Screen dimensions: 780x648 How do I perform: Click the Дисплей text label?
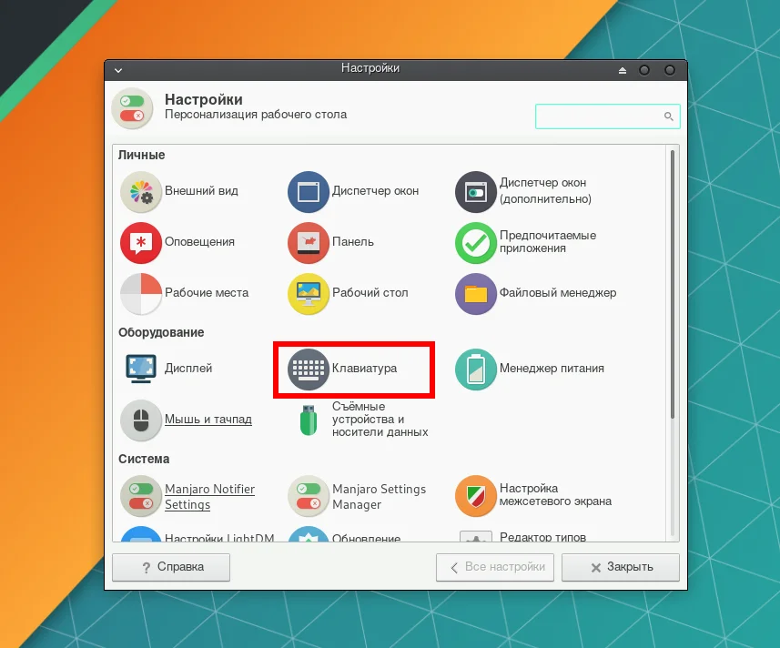(188, 368)
